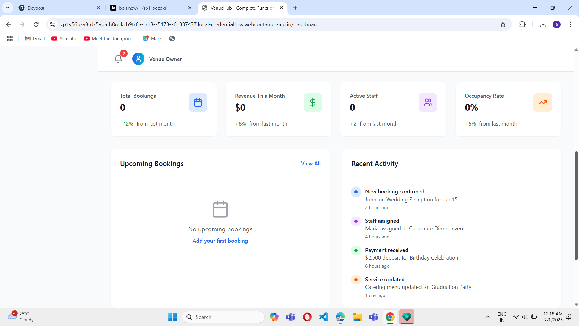Screen dimensions: 579x326
Task: Show hidden system tray icons
Action: 487,317
